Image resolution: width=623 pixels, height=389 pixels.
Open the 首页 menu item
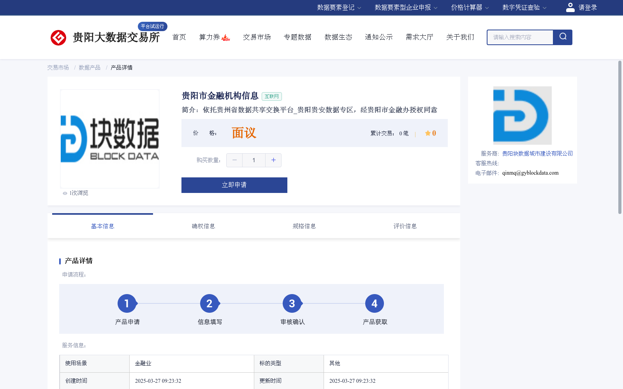click(x=179, y=37)
